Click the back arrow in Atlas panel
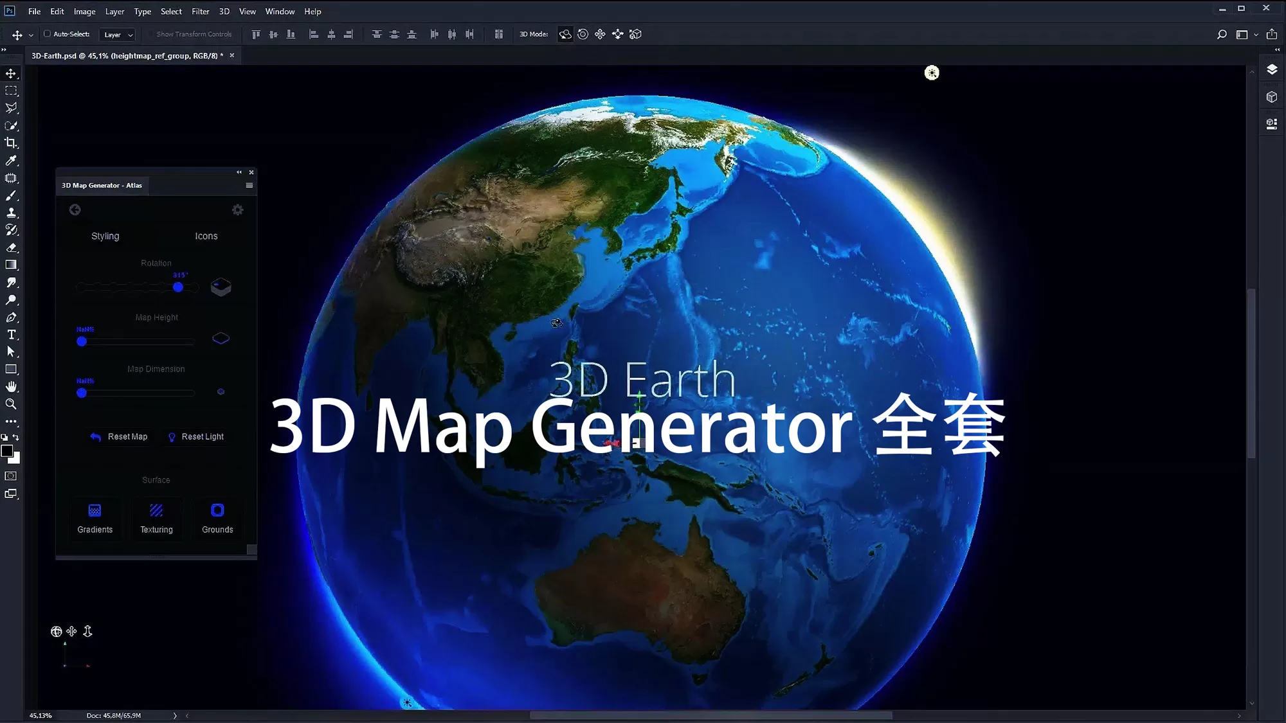The image size is (1286, 723). [75, 210]
